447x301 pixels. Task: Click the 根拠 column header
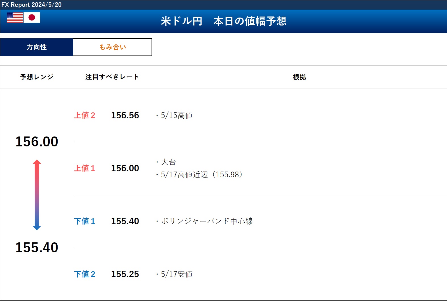click(299, 77)
